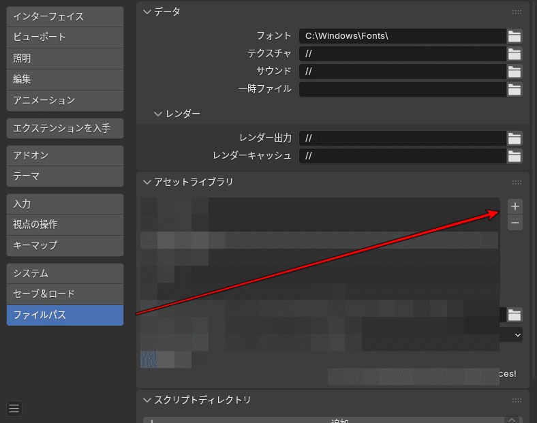Open the アドオン preferences tab
This screenshot has width=537, height=423.
(x=65, y=155)
